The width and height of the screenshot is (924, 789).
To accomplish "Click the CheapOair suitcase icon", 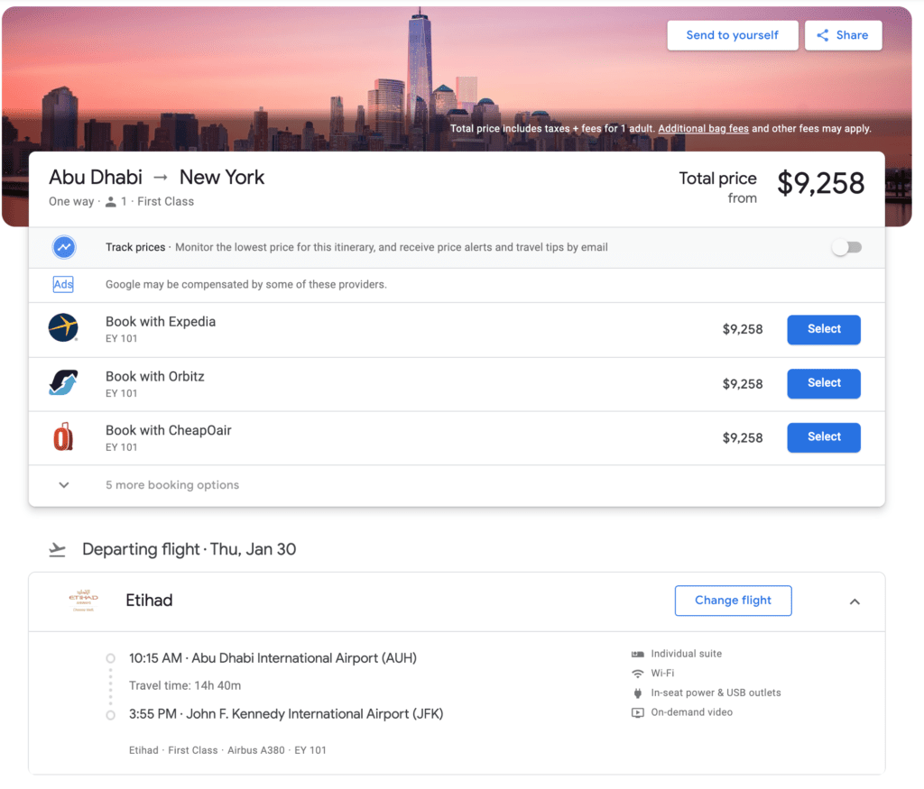I will click(x=63, y=437).
